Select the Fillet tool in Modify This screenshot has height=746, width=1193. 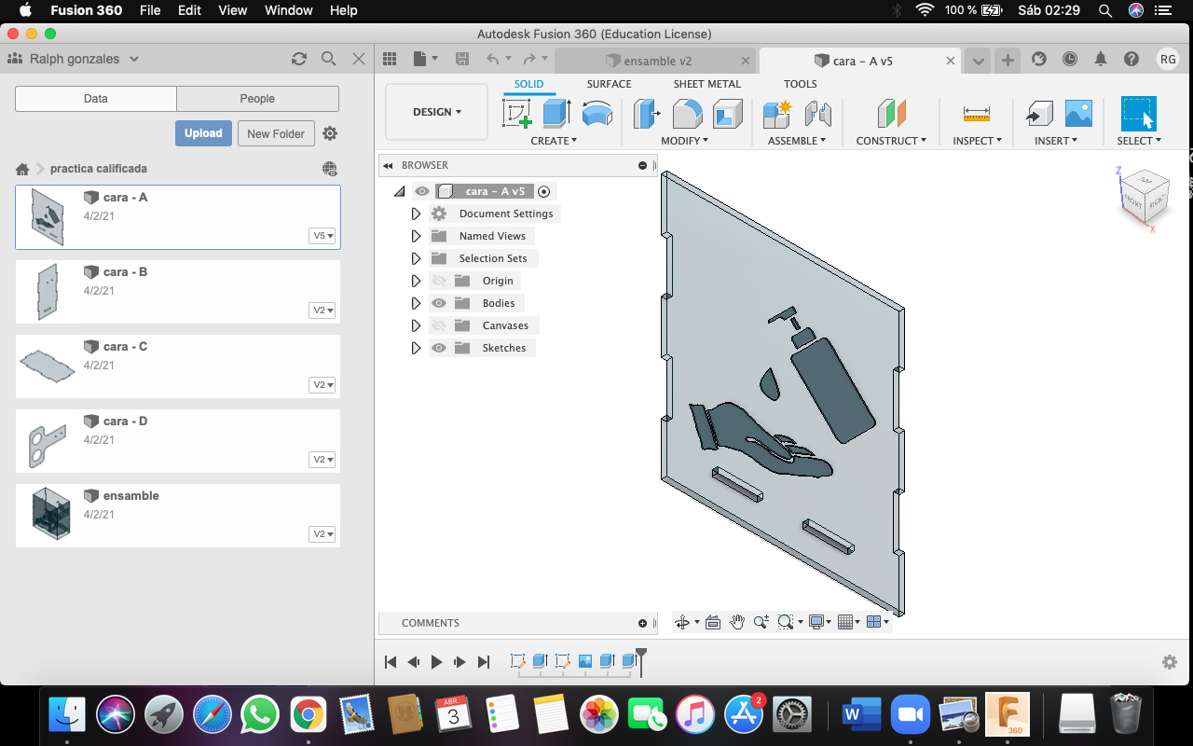coord(687,114)
